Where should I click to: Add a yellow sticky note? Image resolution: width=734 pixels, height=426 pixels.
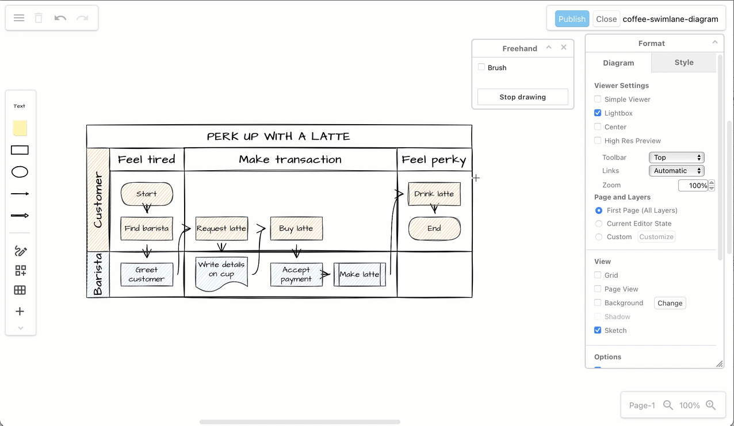20,128
